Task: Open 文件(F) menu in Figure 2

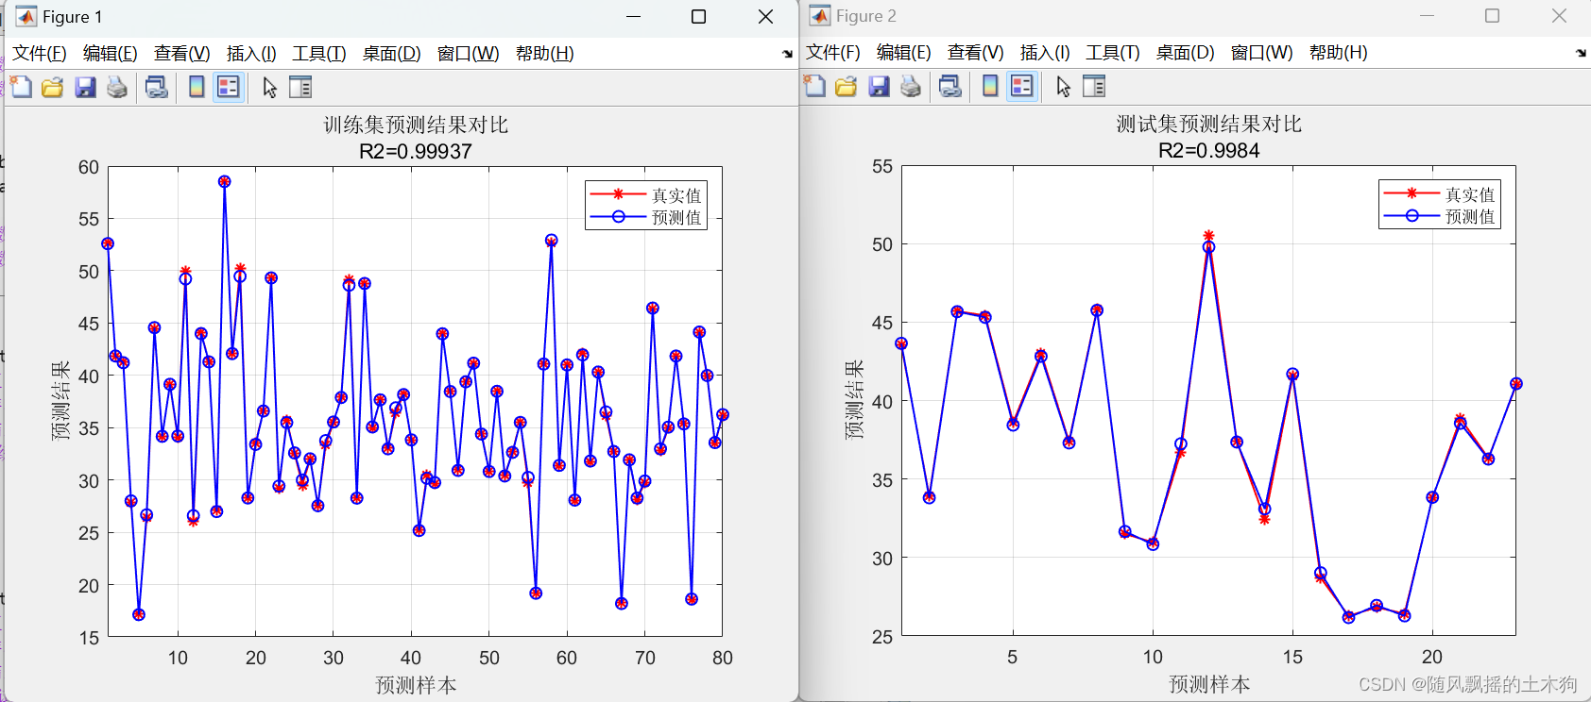Action: [833, 53]
